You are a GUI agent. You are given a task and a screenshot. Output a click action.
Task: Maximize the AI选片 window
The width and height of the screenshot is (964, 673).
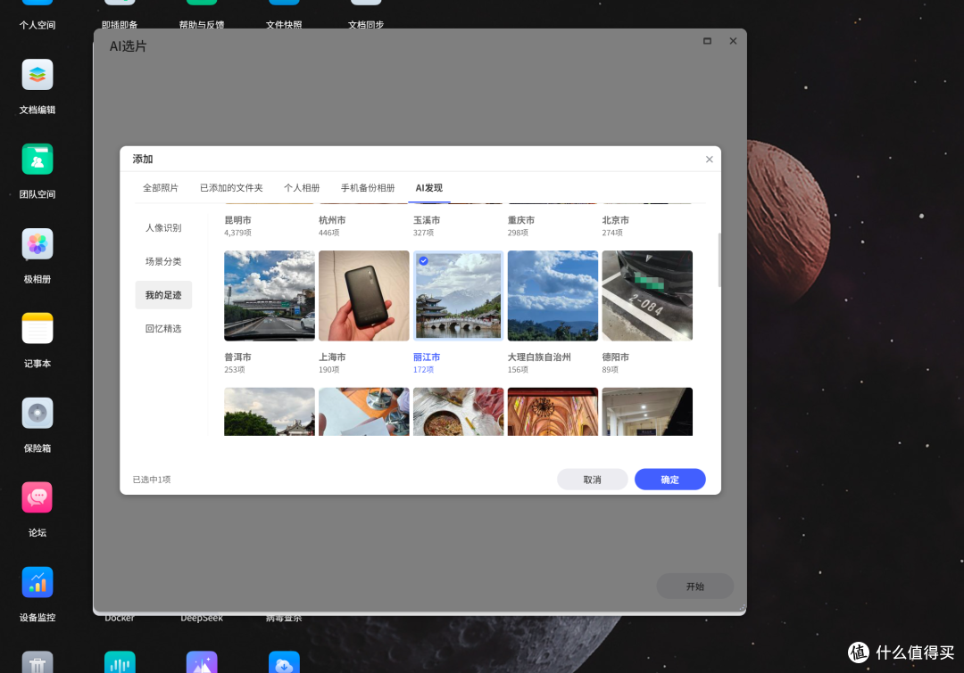pyautogui.click(x=707, y=41)
